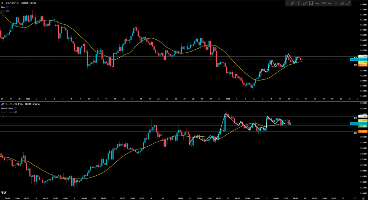Select the brush tool in favorites toolbar
The height and width of the screenshot is (200, 368).
(x=305, y=4)
